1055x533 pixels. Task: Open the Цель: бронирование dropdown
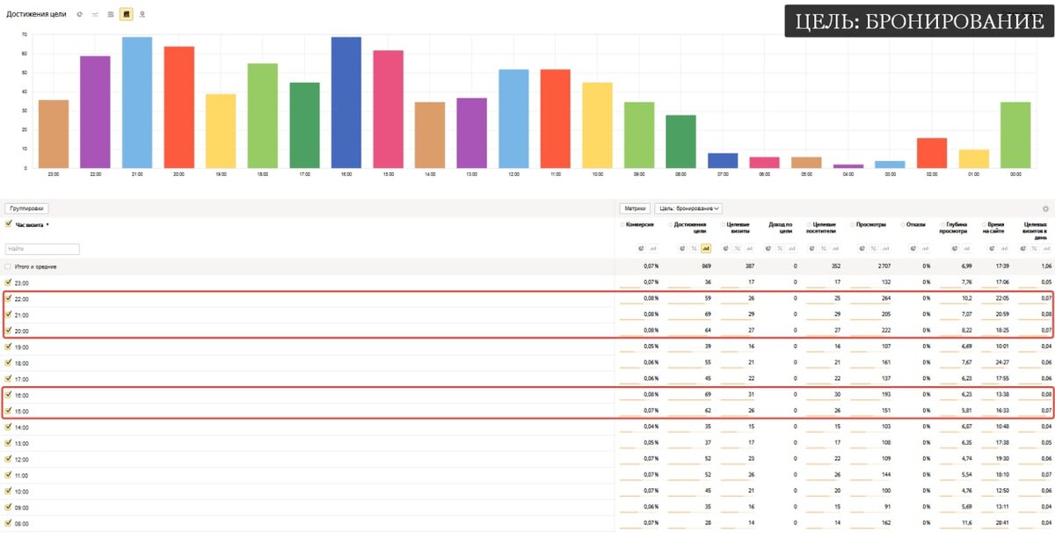[688, 208]
